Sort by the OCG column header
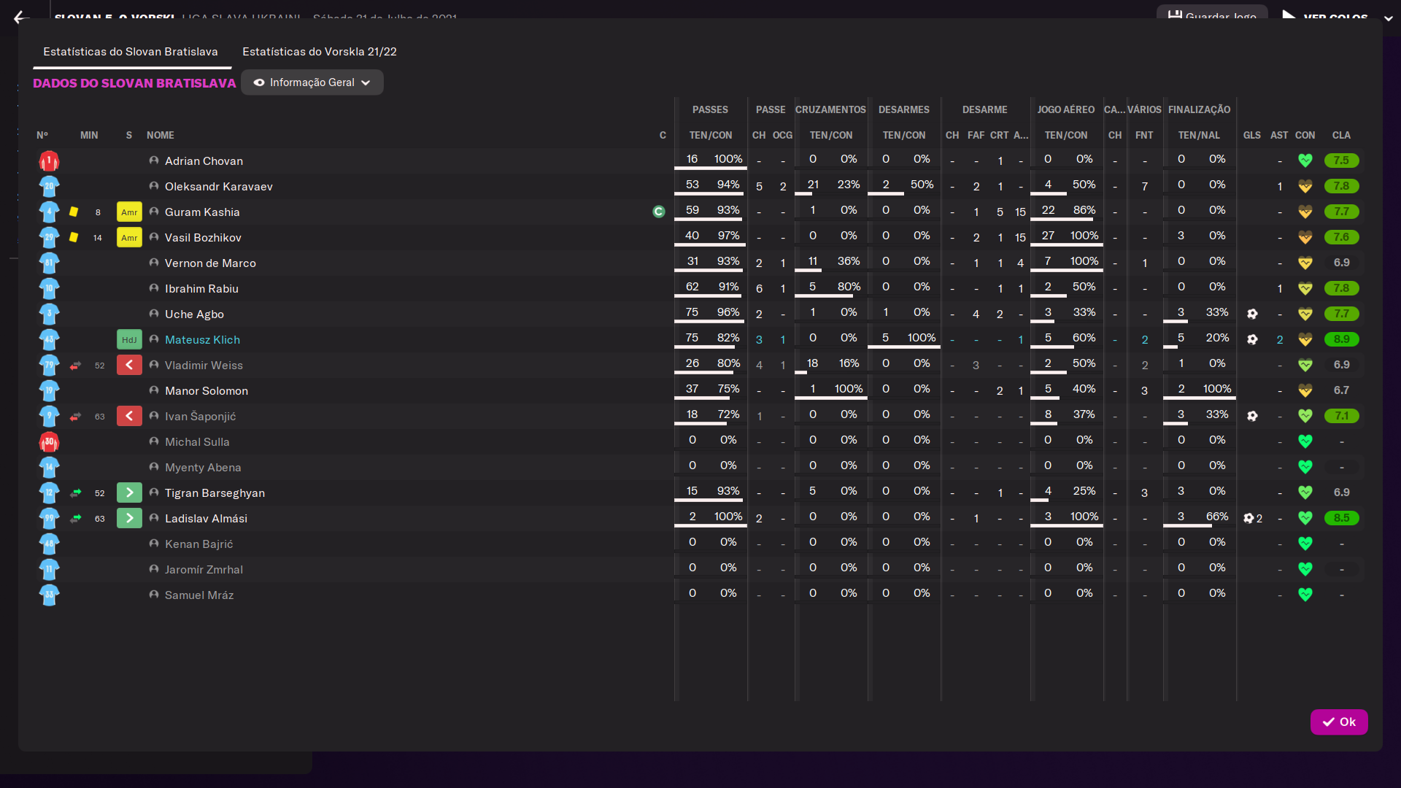Viewport: 1401px width, 788px height. (x=782, y=136)
